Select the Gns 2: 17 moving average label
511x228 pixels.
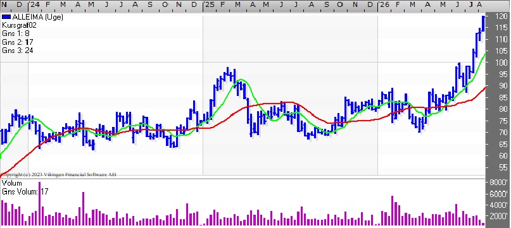coord(17,42)
